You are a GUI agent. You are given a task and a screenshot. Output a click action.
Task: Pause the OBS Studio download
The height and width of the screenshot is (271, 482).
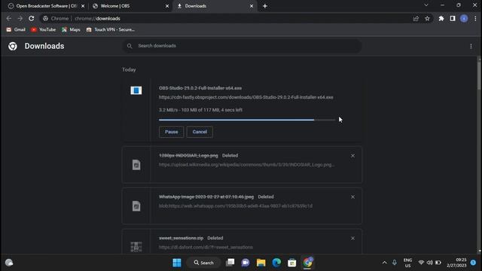171,132
